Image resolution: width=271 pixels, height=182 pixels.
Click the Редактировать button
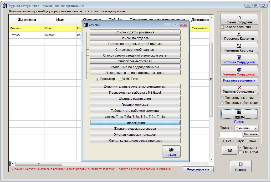[x=198, y=169]
